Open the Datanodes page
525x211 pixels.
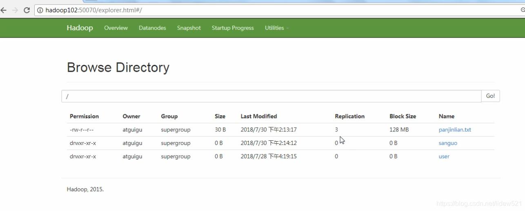coord(152,28)
